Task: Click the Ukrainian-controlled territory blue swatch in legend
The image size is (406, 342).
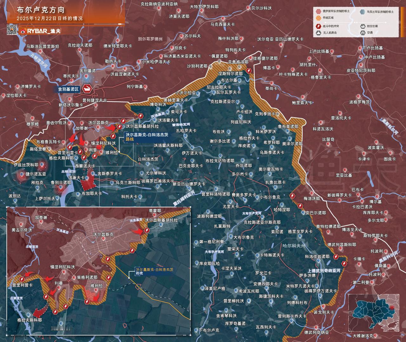Action: point(362,11)
